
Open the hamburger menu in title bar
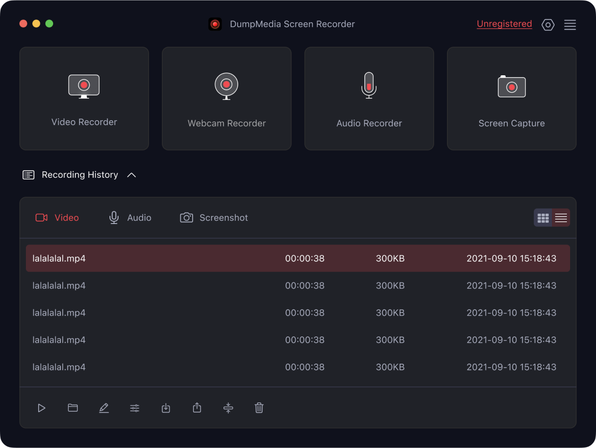(x=570, y=25)
